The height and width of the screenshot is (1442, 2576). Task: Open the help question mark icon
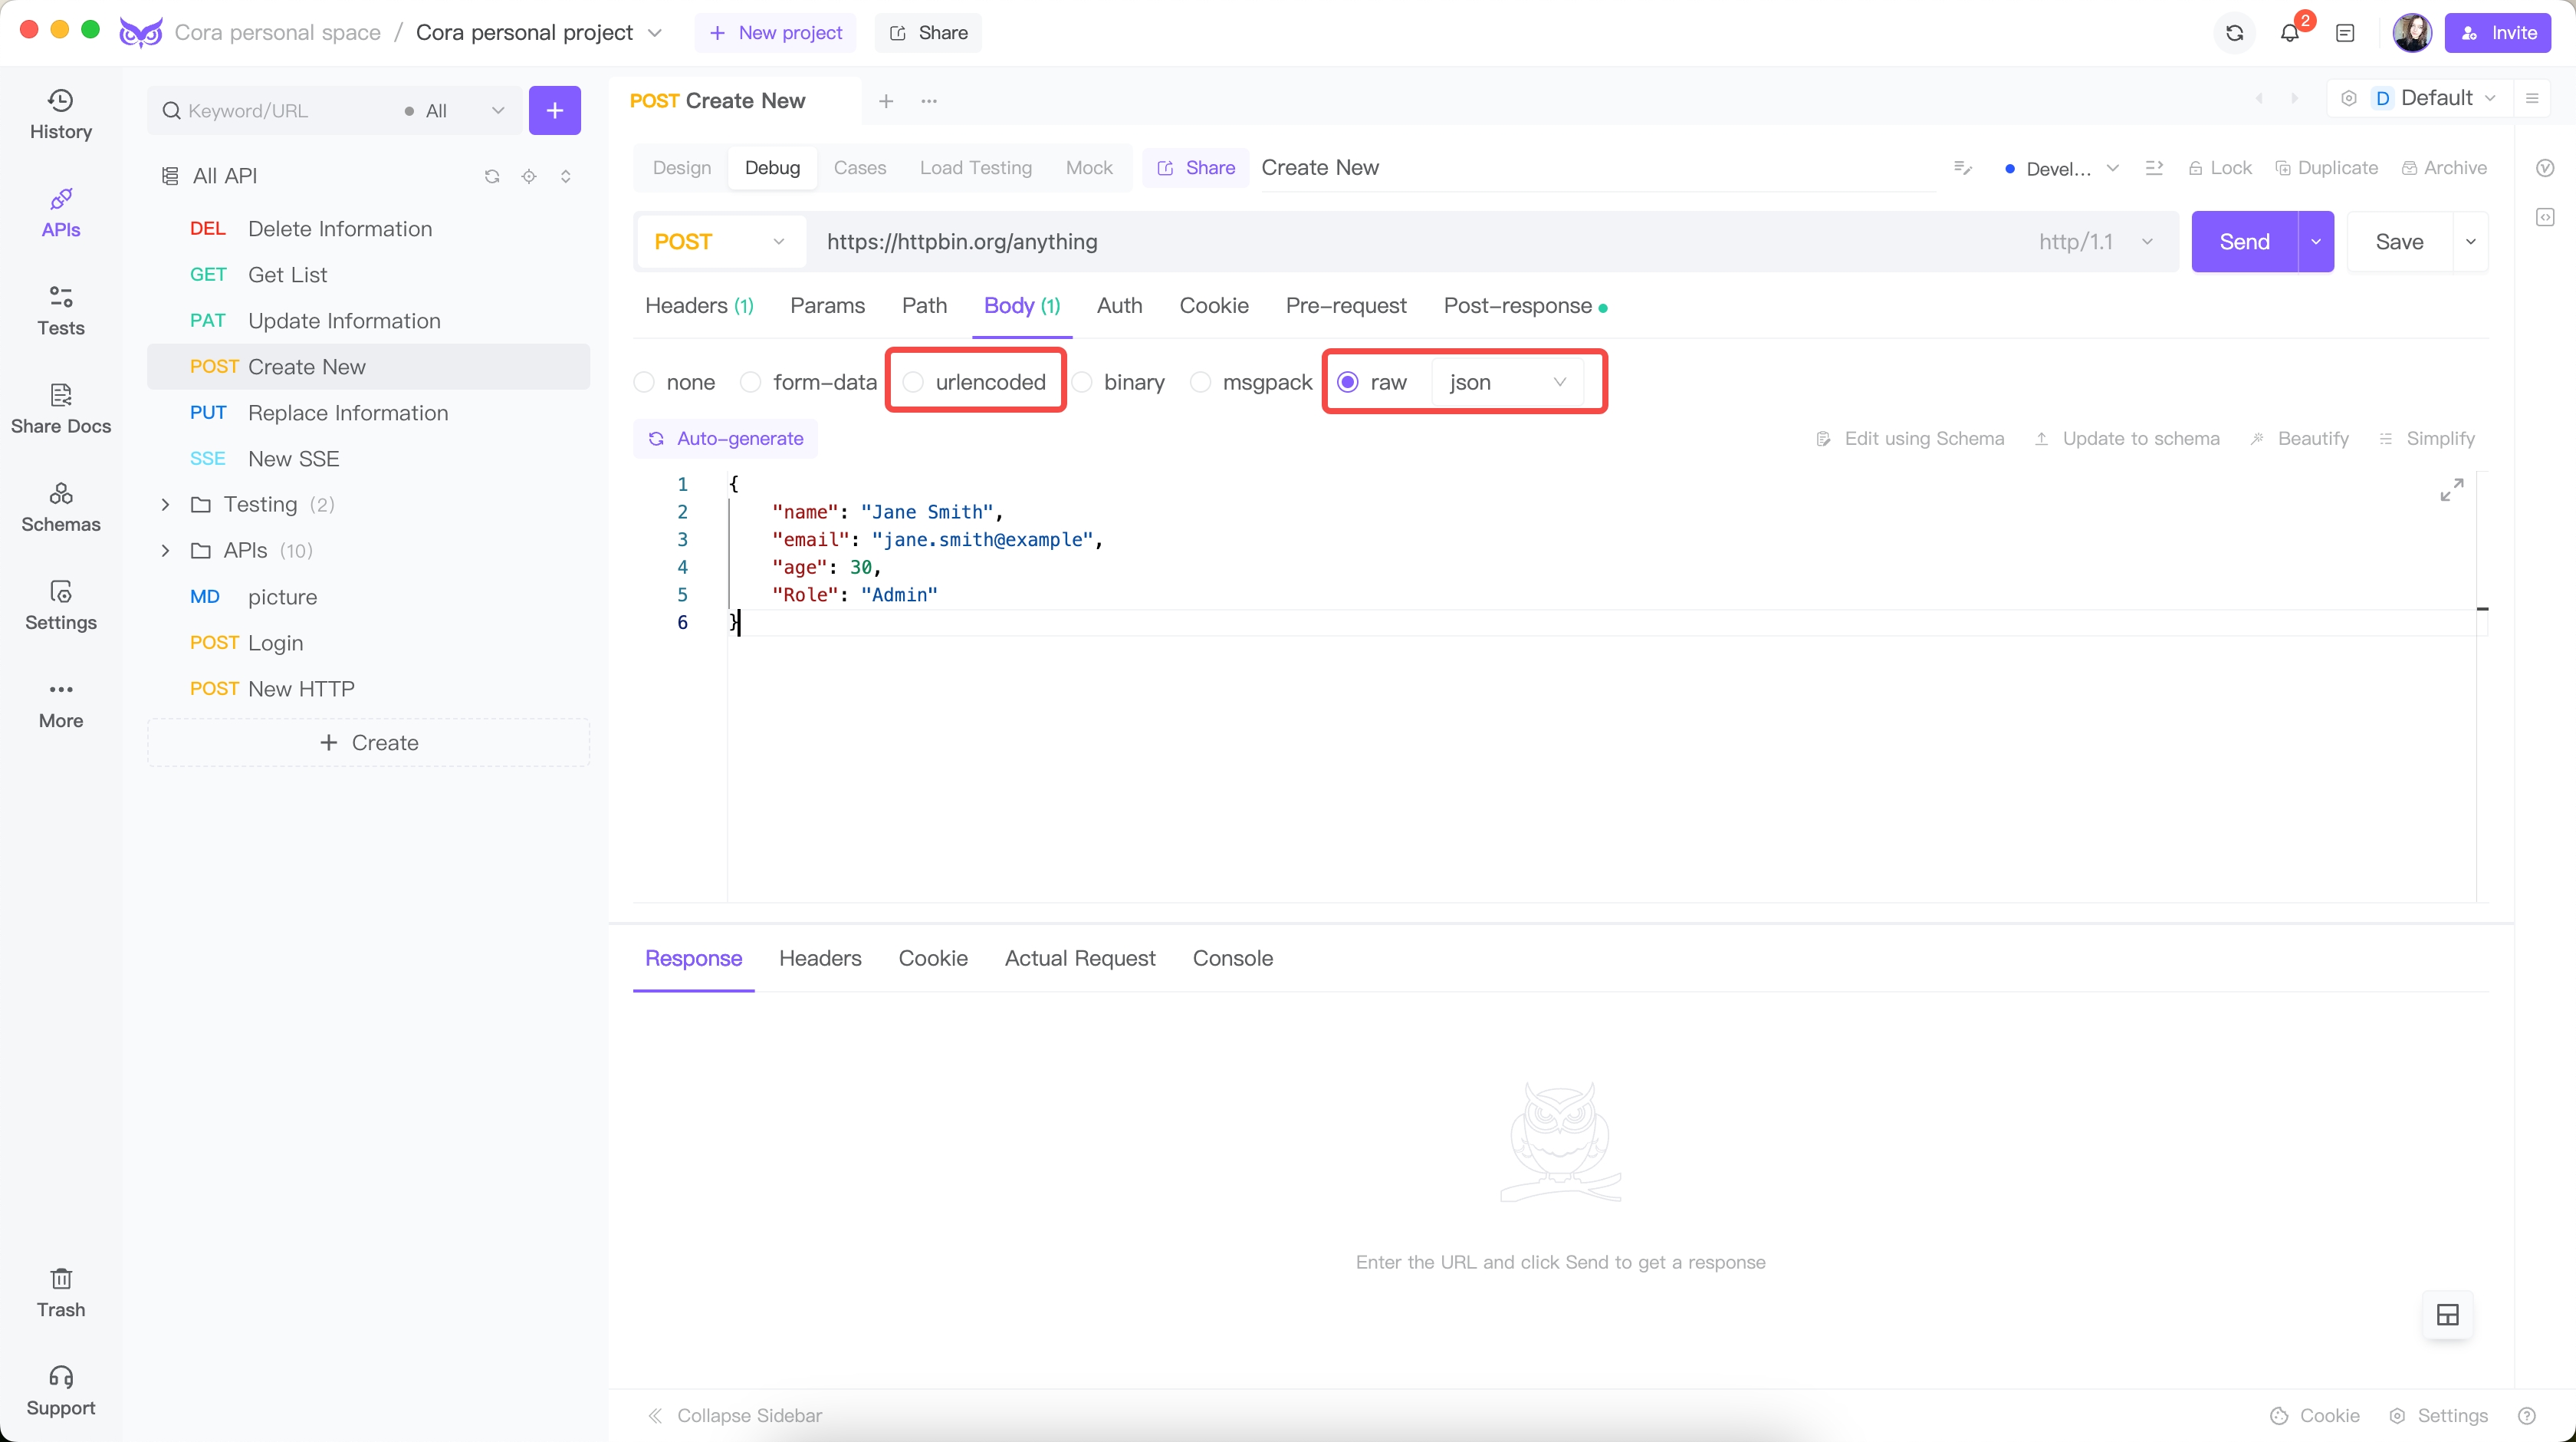pos(2526,1415)
